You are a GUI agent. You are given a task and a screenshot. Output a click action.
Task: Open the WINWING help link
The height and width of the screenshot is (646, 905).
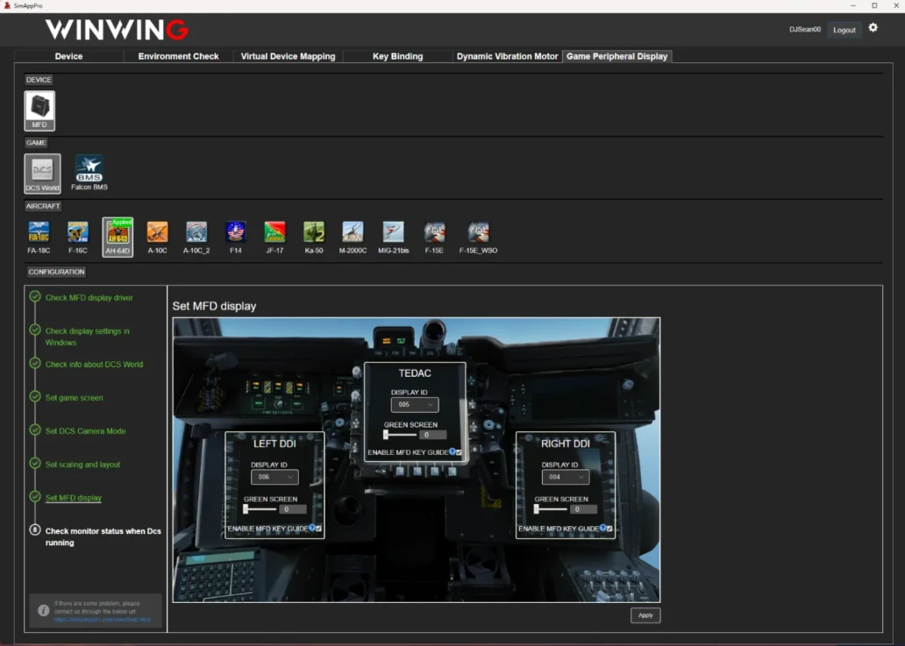pyautogui.click(x=102, y=620)
